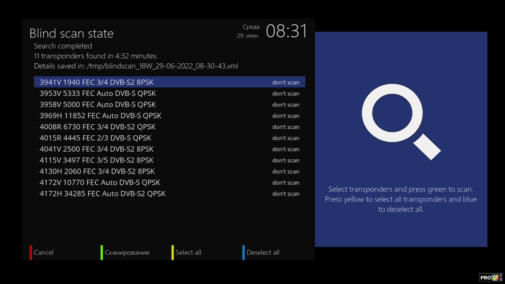This screenshot has width=505, height=284.
Task: Toggle don't scan for 3953V 5333
Action: 286,94
